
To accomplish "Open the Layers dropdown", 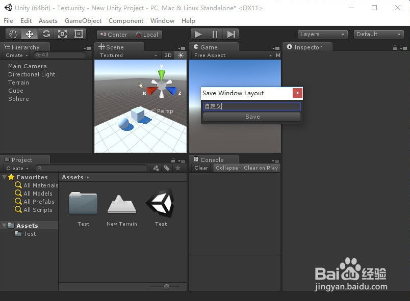I will tap(322, 34).
